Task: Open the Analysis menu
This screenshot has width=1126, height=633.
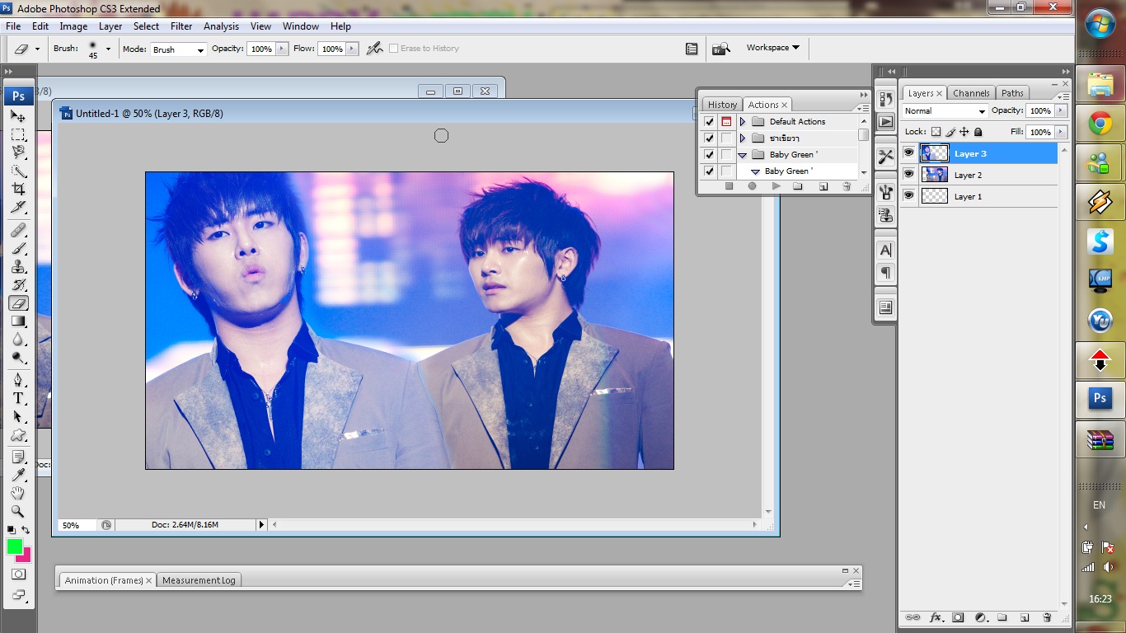Action: point(221,26)
